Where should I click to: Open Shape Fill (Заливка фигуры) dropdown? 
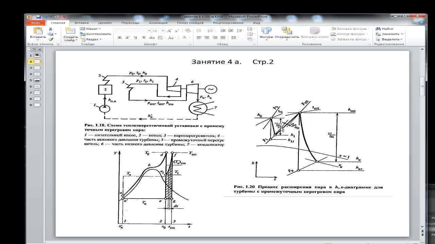[350, 29]
